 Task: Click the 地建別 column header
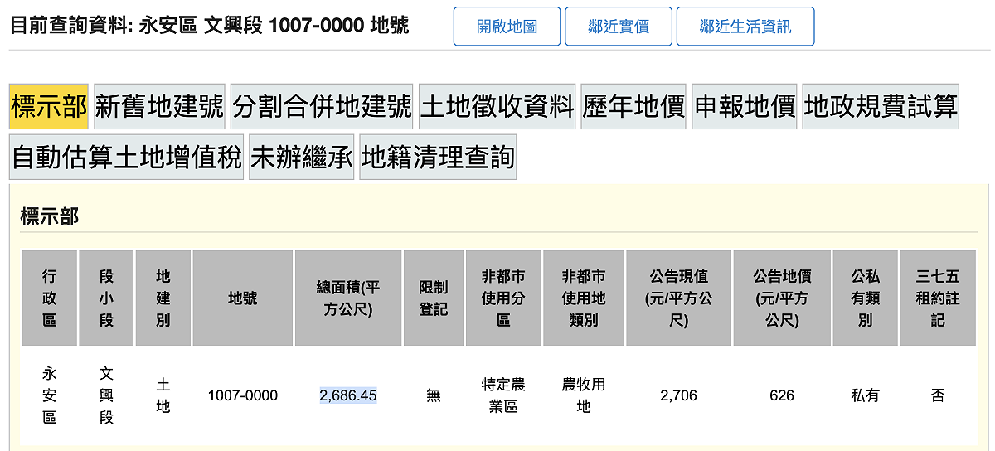tap(163, 298)
